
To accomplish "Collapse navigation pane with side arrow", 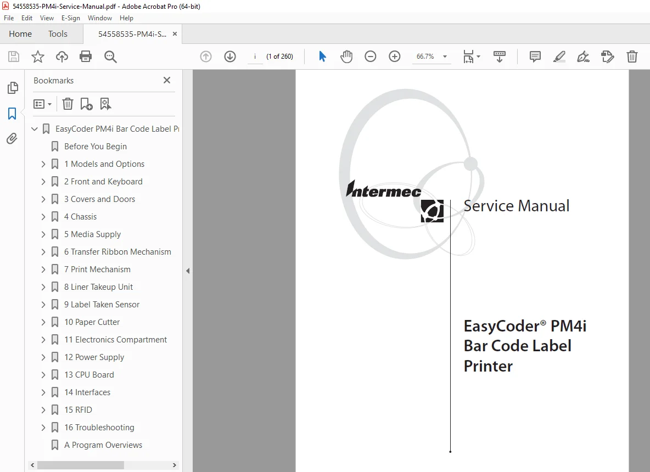I will coord(188,271).
